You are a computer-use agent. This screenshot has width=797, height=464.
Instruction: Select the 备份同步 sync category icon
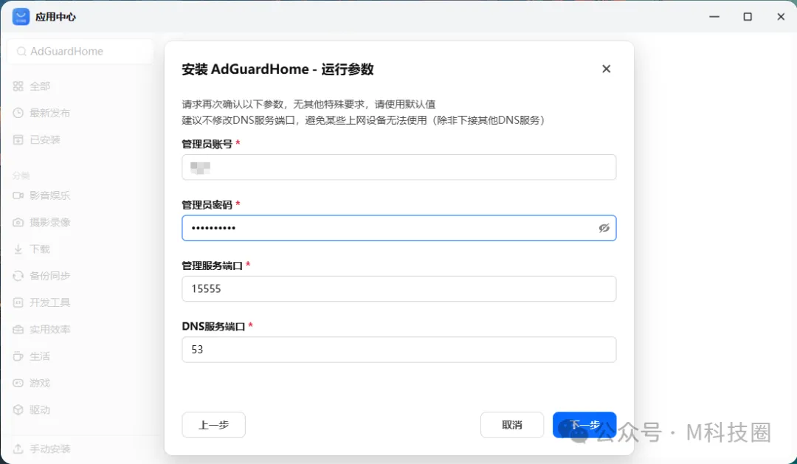pos(16,275)
